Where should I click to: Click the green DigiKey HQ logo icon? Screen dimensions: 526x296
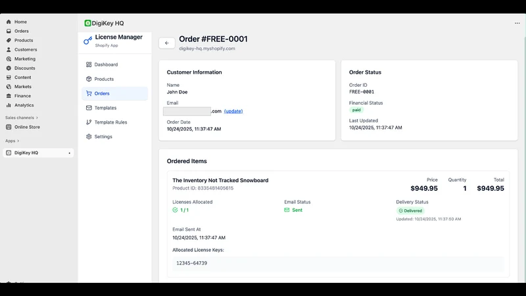87,23
